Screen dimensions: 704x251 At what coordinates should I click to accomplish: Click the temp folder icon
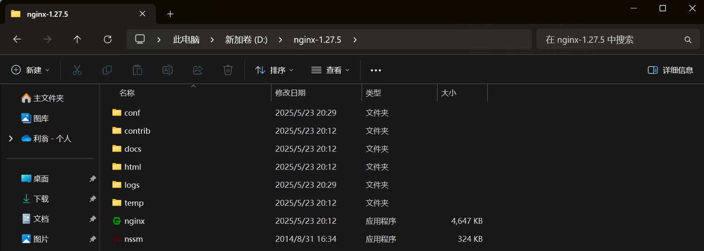click(117, 202)
